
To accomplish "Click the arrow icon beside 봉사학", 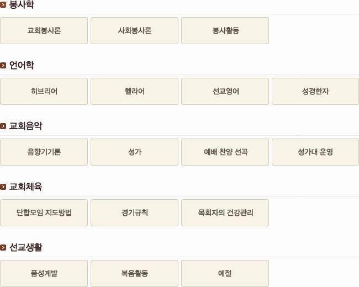I will [3, 5].
